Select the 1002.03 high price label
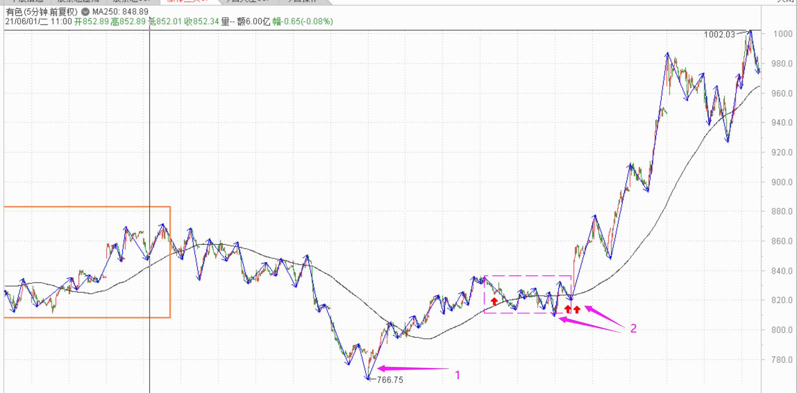The height and width of the screenshot is (393, 797). click(x=719, y=35)
